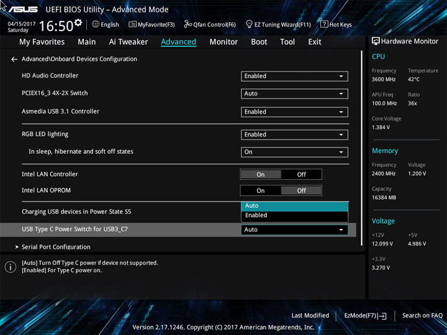447x335 pixels.
Task: Click the Version 2.17.1246 copyright text
Action: pyautogui.click(x=223, y=328)
